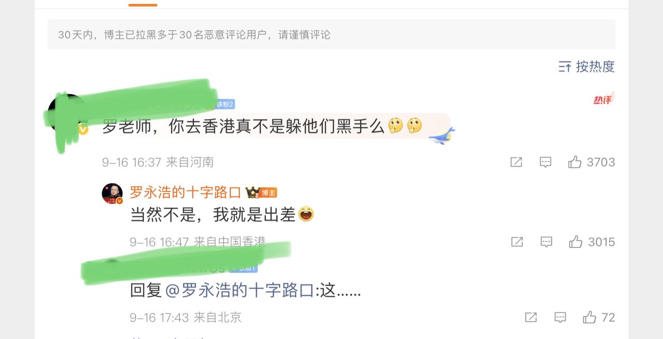Share the top comment from 河南
This screenshot has width=663, height=339.
(516, 162)
